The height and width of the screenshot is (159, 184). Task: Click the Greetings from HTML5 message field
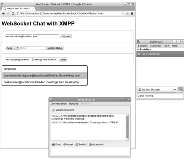pyautogui.click(x=45, y=59)
